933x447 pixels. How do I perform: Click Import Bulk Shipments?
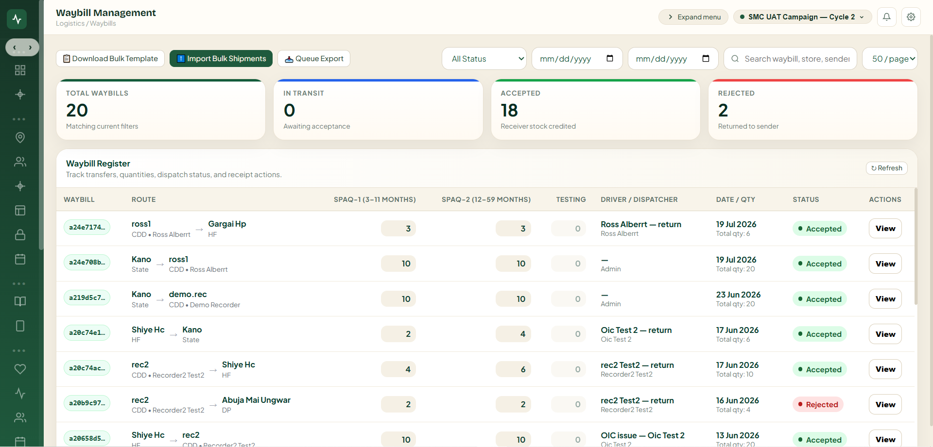pos(221,59)
